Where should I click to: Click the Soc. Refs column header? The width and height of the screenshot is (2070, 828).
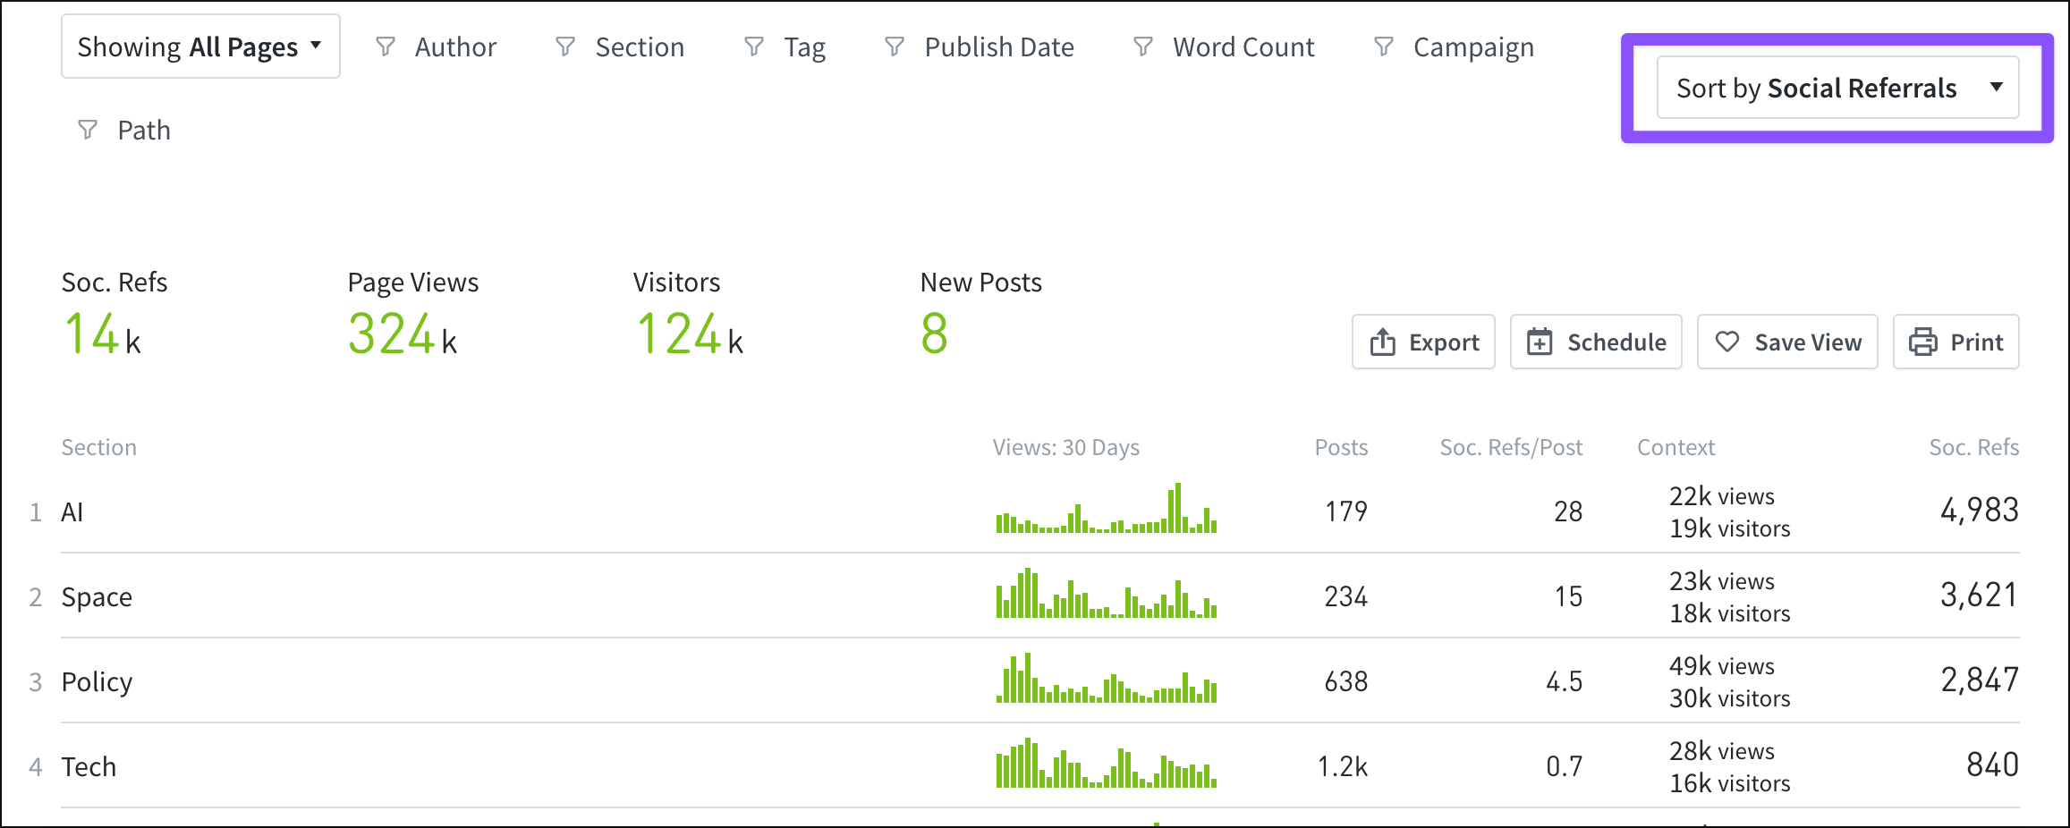click(x=1973, y=447)
